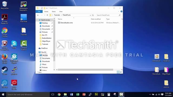Open MobaXterm Personal Edition desktop shortcut

point(24,6)
